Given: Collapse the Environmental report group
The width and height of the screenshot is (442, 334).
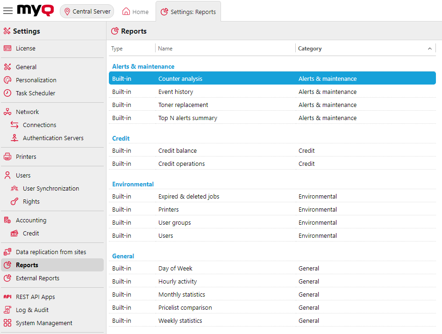Looking at the screenshot, I should coord(133,185).
